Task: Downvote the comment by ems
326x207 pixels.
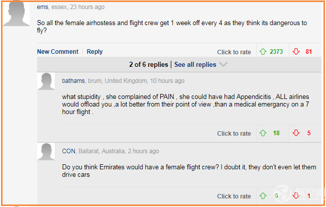Action: point(296,51)
